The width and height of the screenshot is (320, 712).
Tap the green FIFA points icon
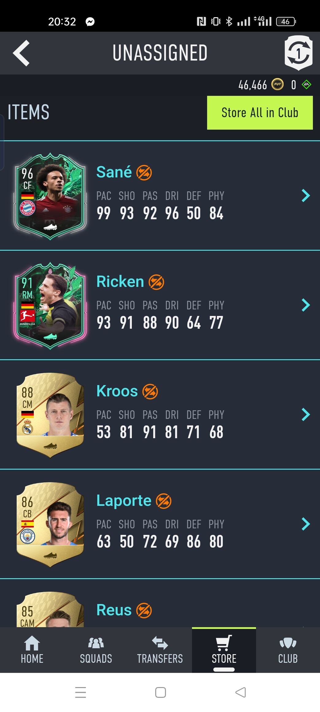coord(306,85)
